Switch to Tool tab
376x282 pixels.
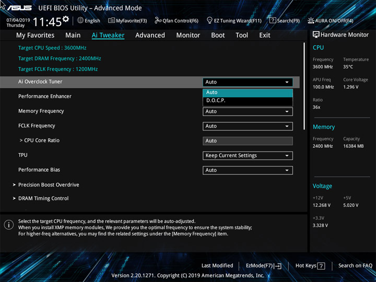[242, 36]
